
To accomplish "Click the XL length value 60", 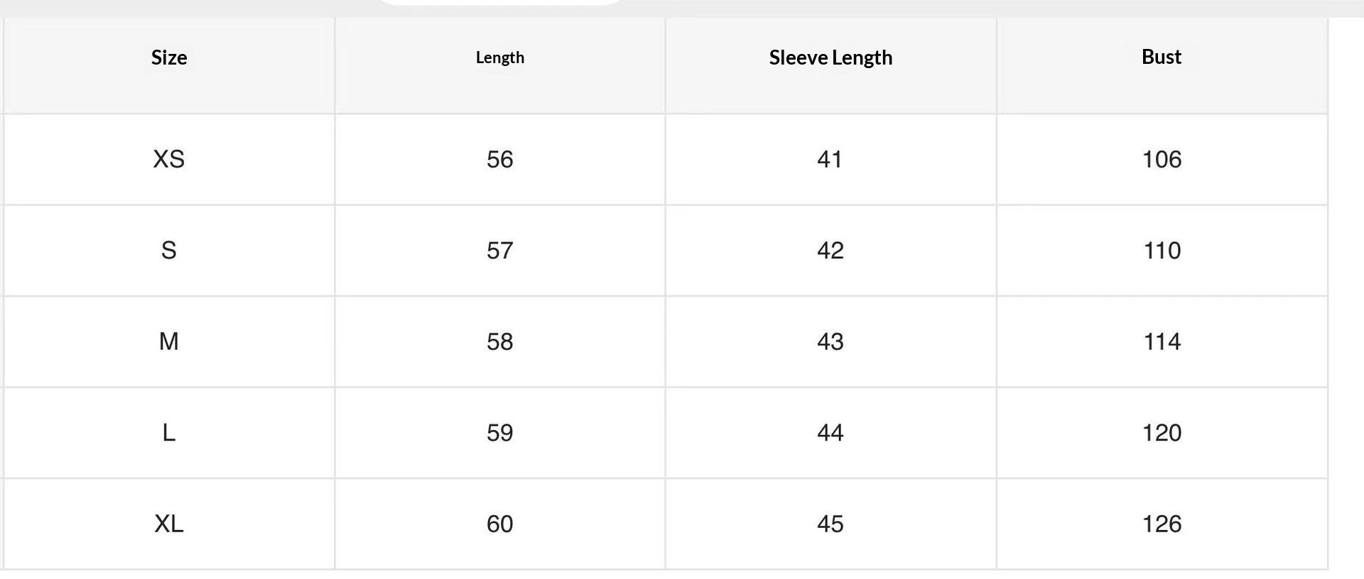I will [500, 524].
